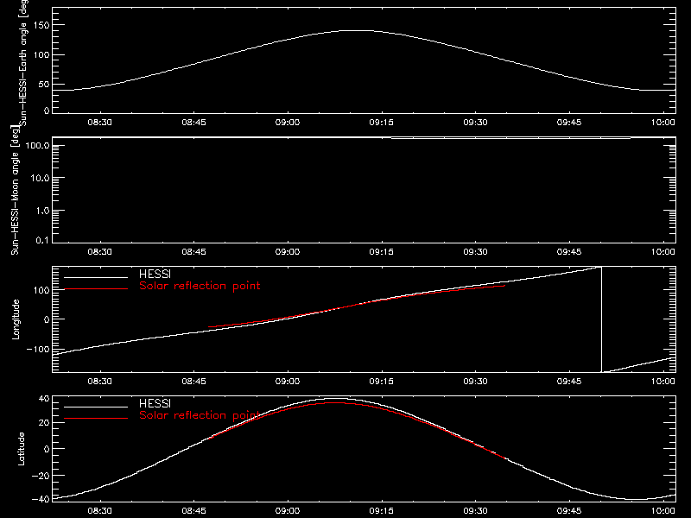This screenshot has width=691, height=518.
Task: Click the peak of the Earth angle curve
Action: [x=357, y=30]
